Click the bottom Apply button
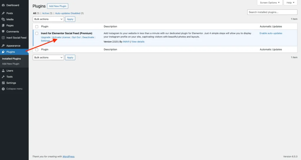 coord(70,57)
